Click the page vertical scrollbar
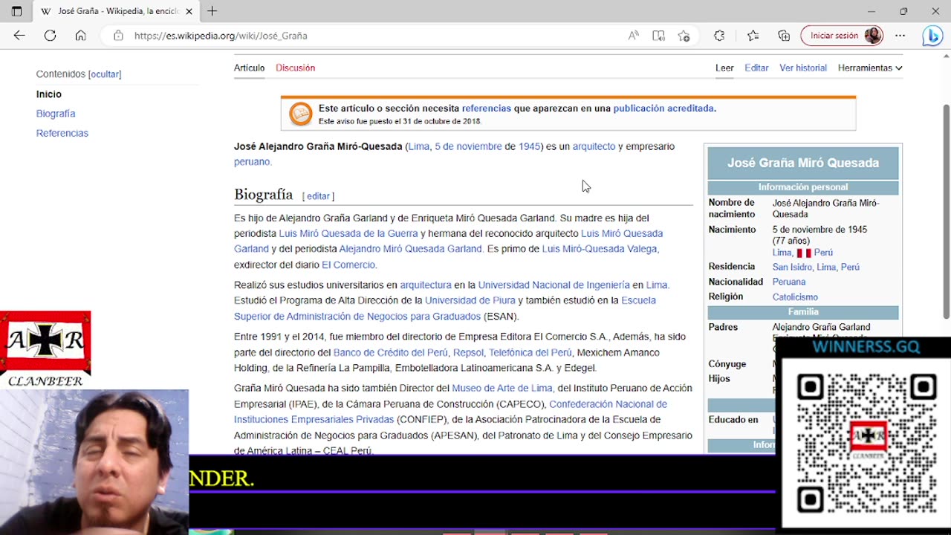The height and width of the screenshot is (535, 951). coord(946,212)
